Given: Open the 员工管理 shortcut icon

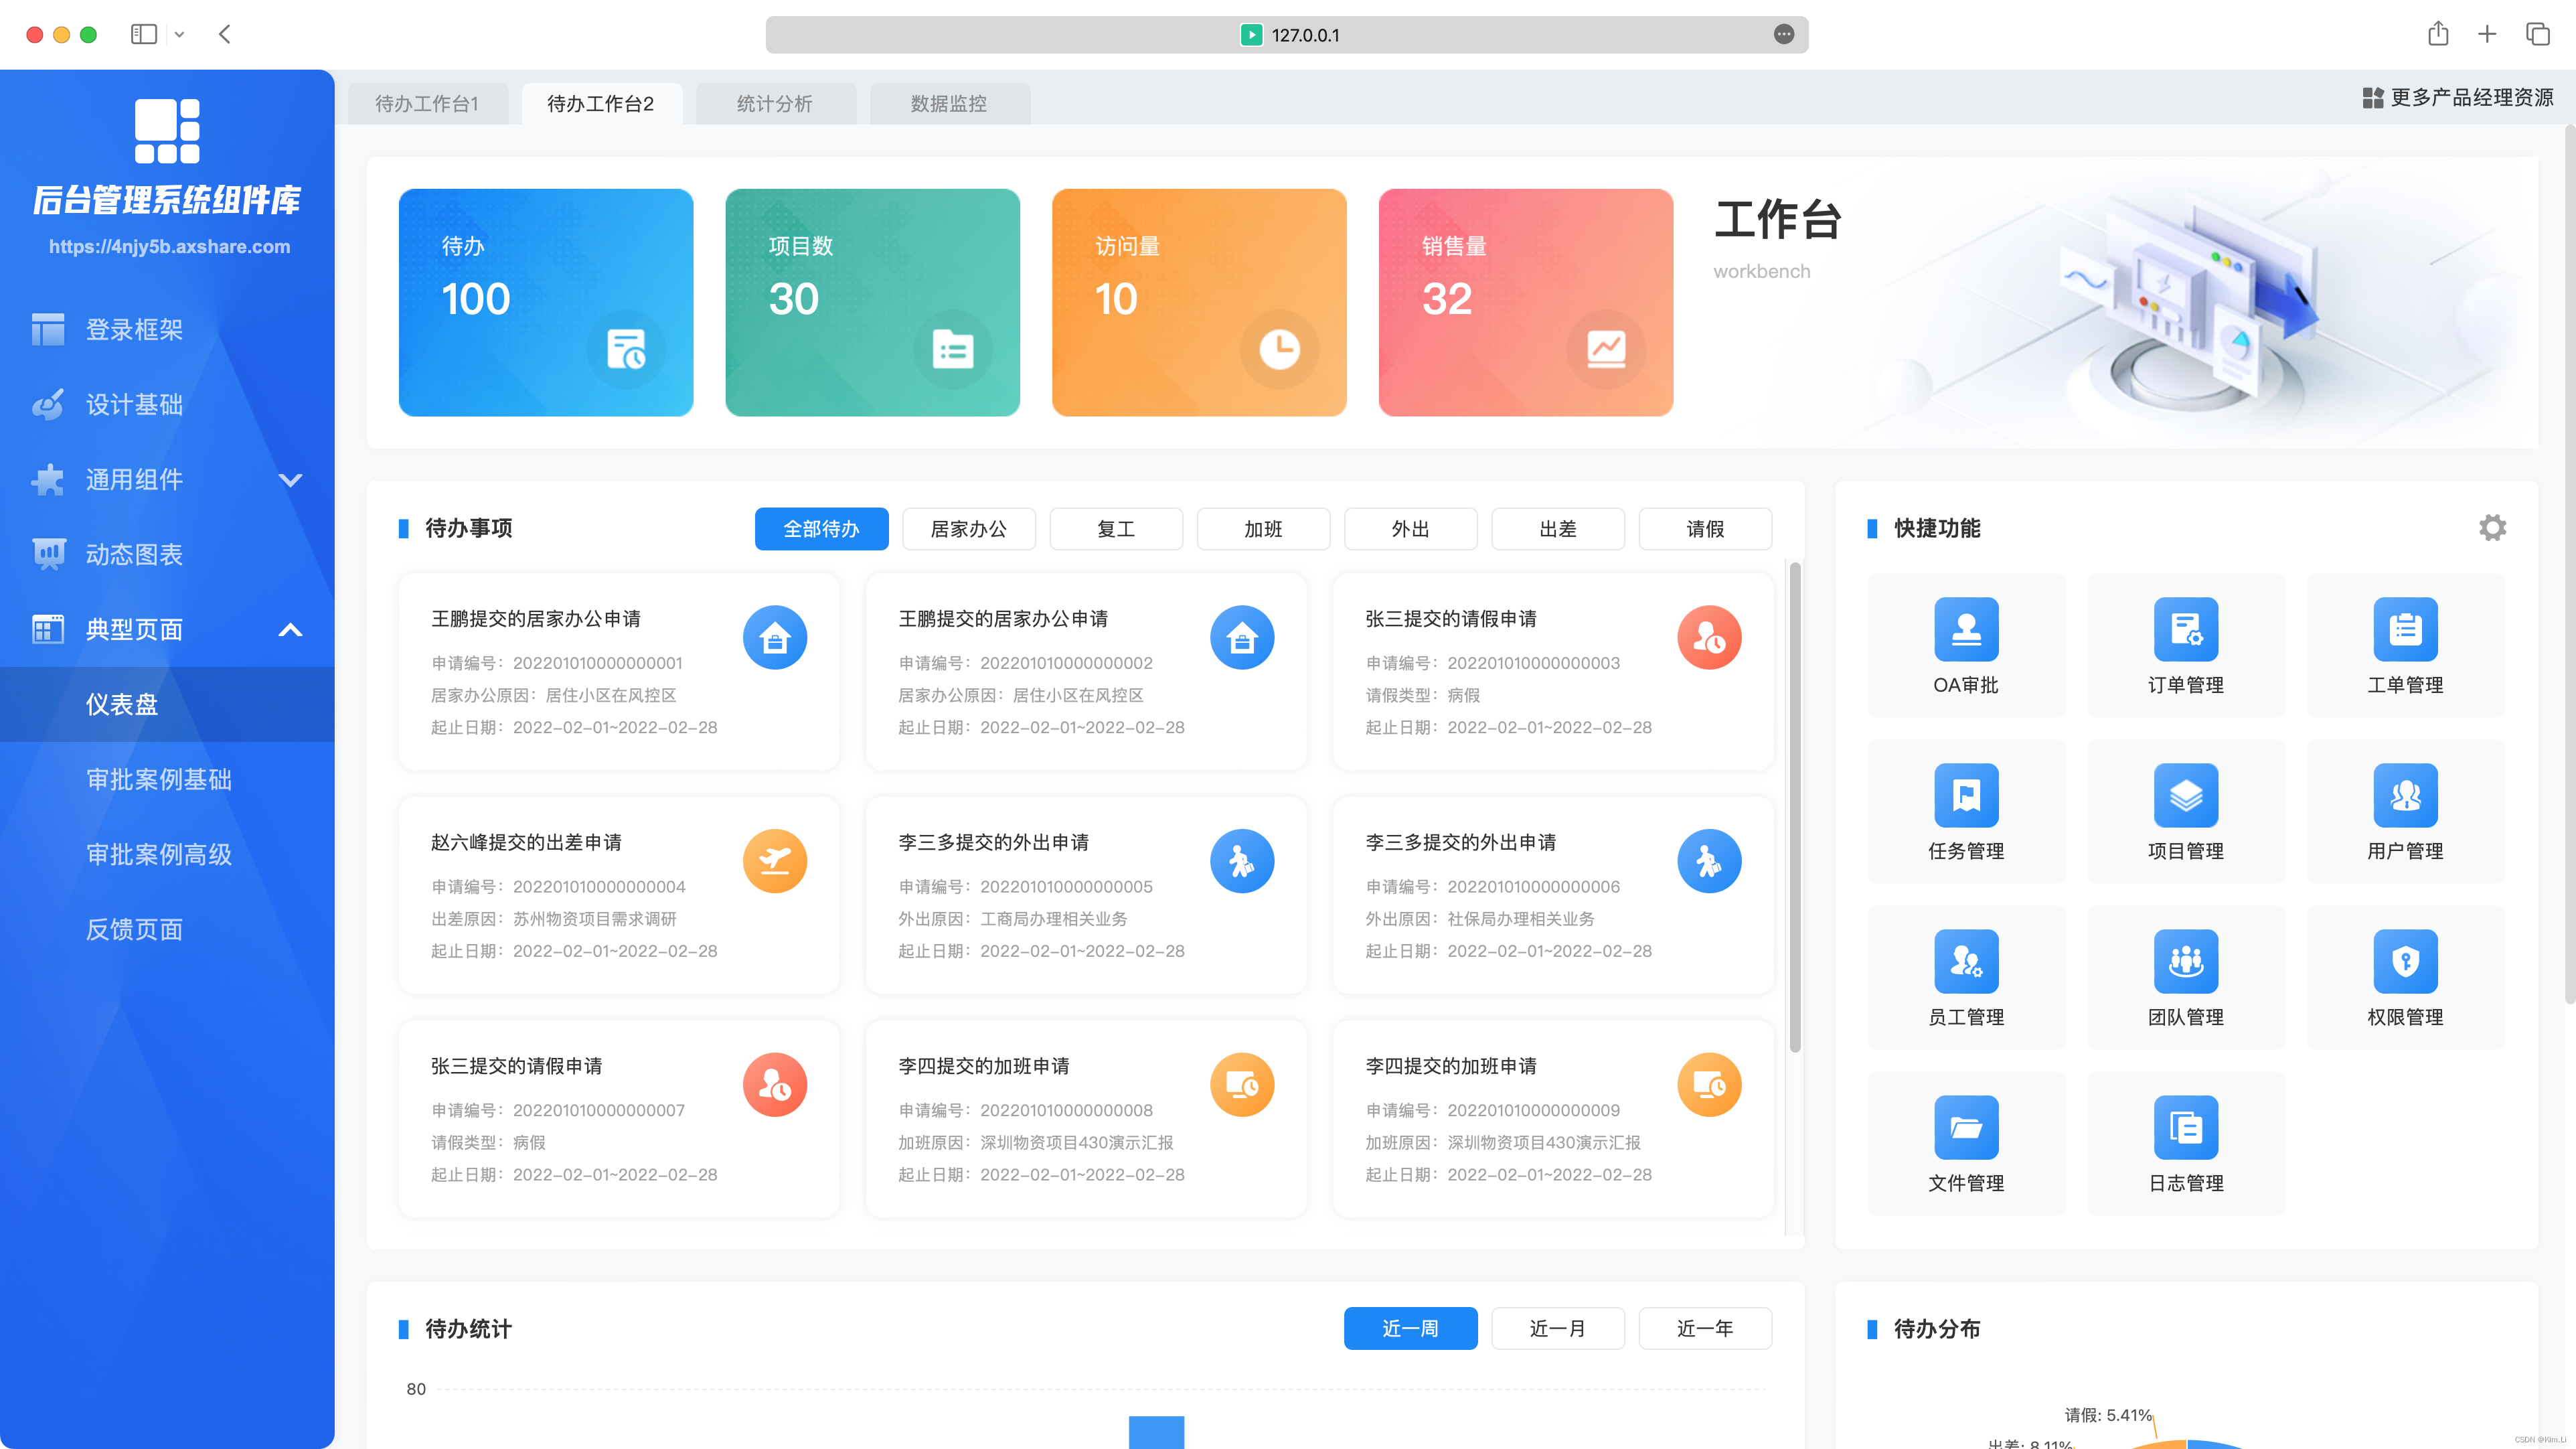Looking at the screenshot, I should click(x=1966, y=961).
